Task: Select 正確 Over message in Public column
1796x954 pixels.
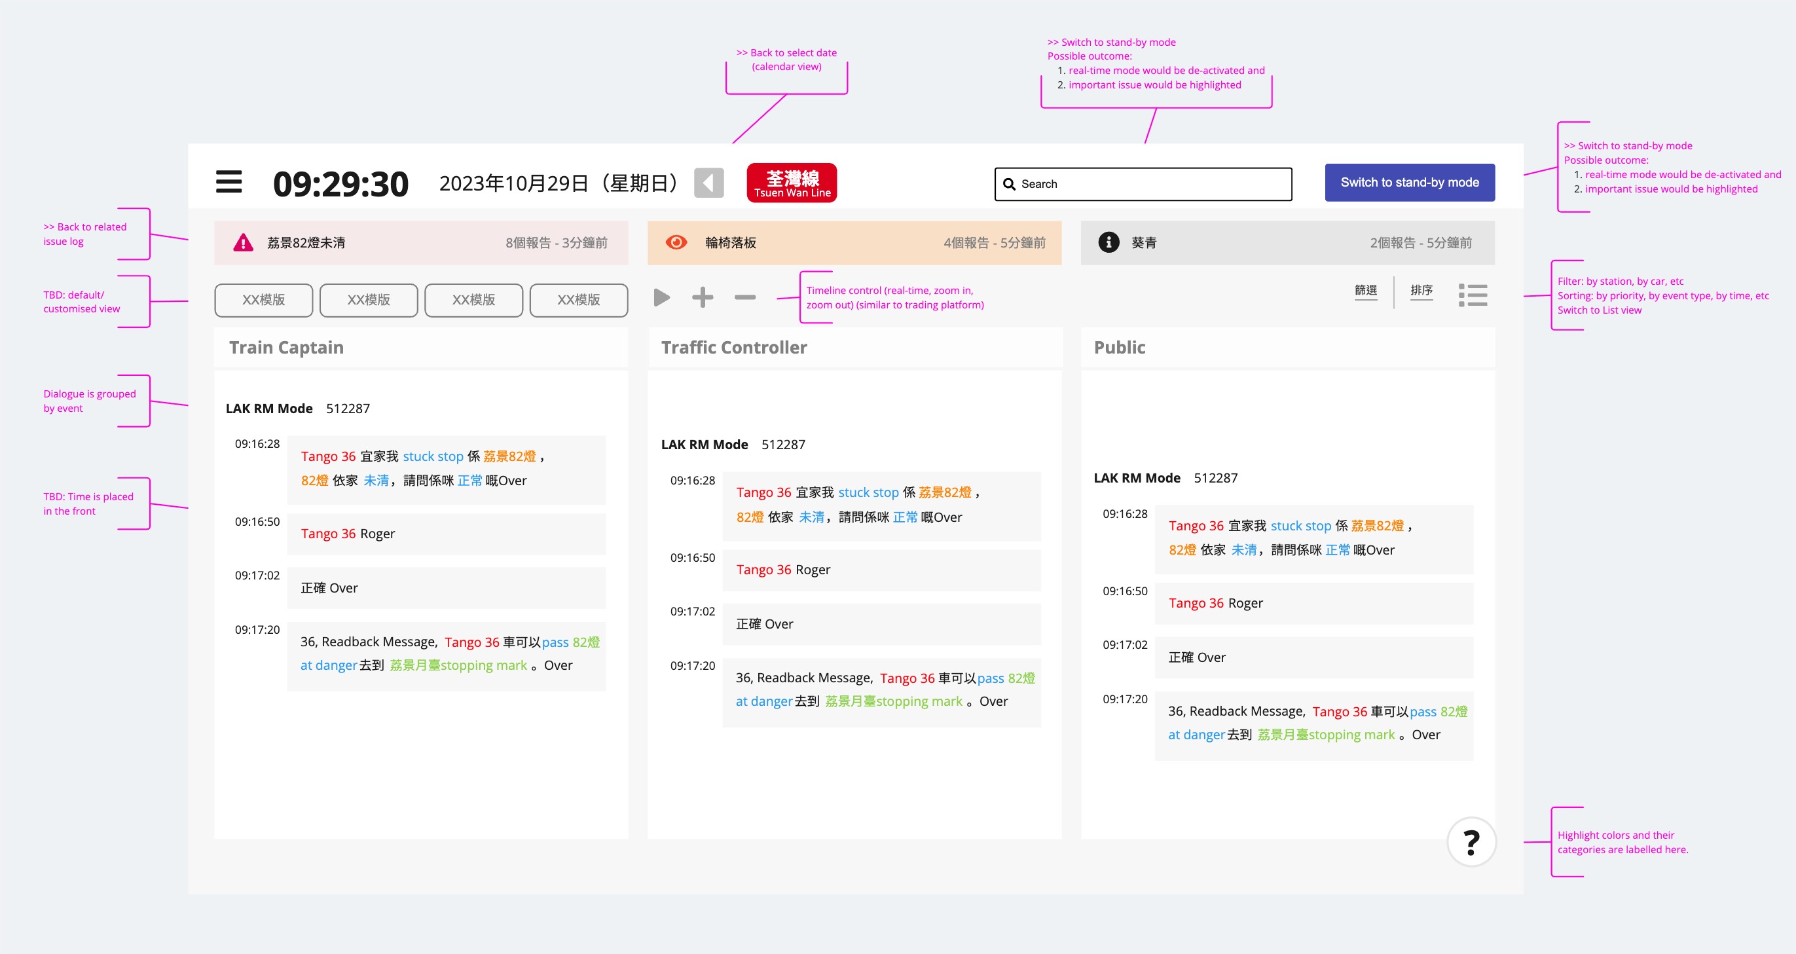Action: [x=1314, y=658]
